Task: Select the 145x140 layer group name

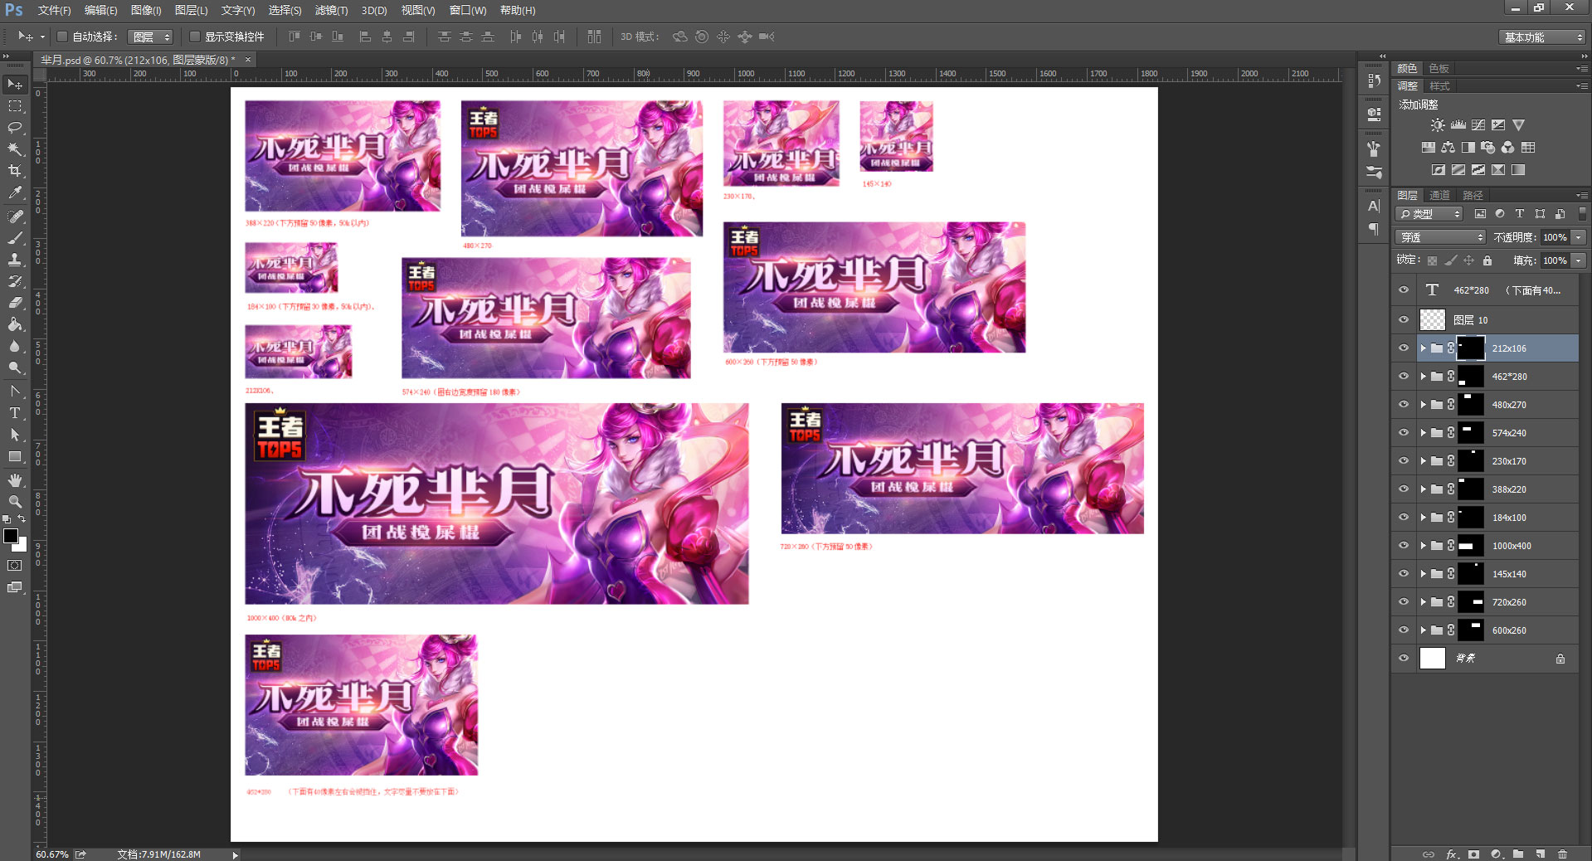Action: tap(1509, 574)
